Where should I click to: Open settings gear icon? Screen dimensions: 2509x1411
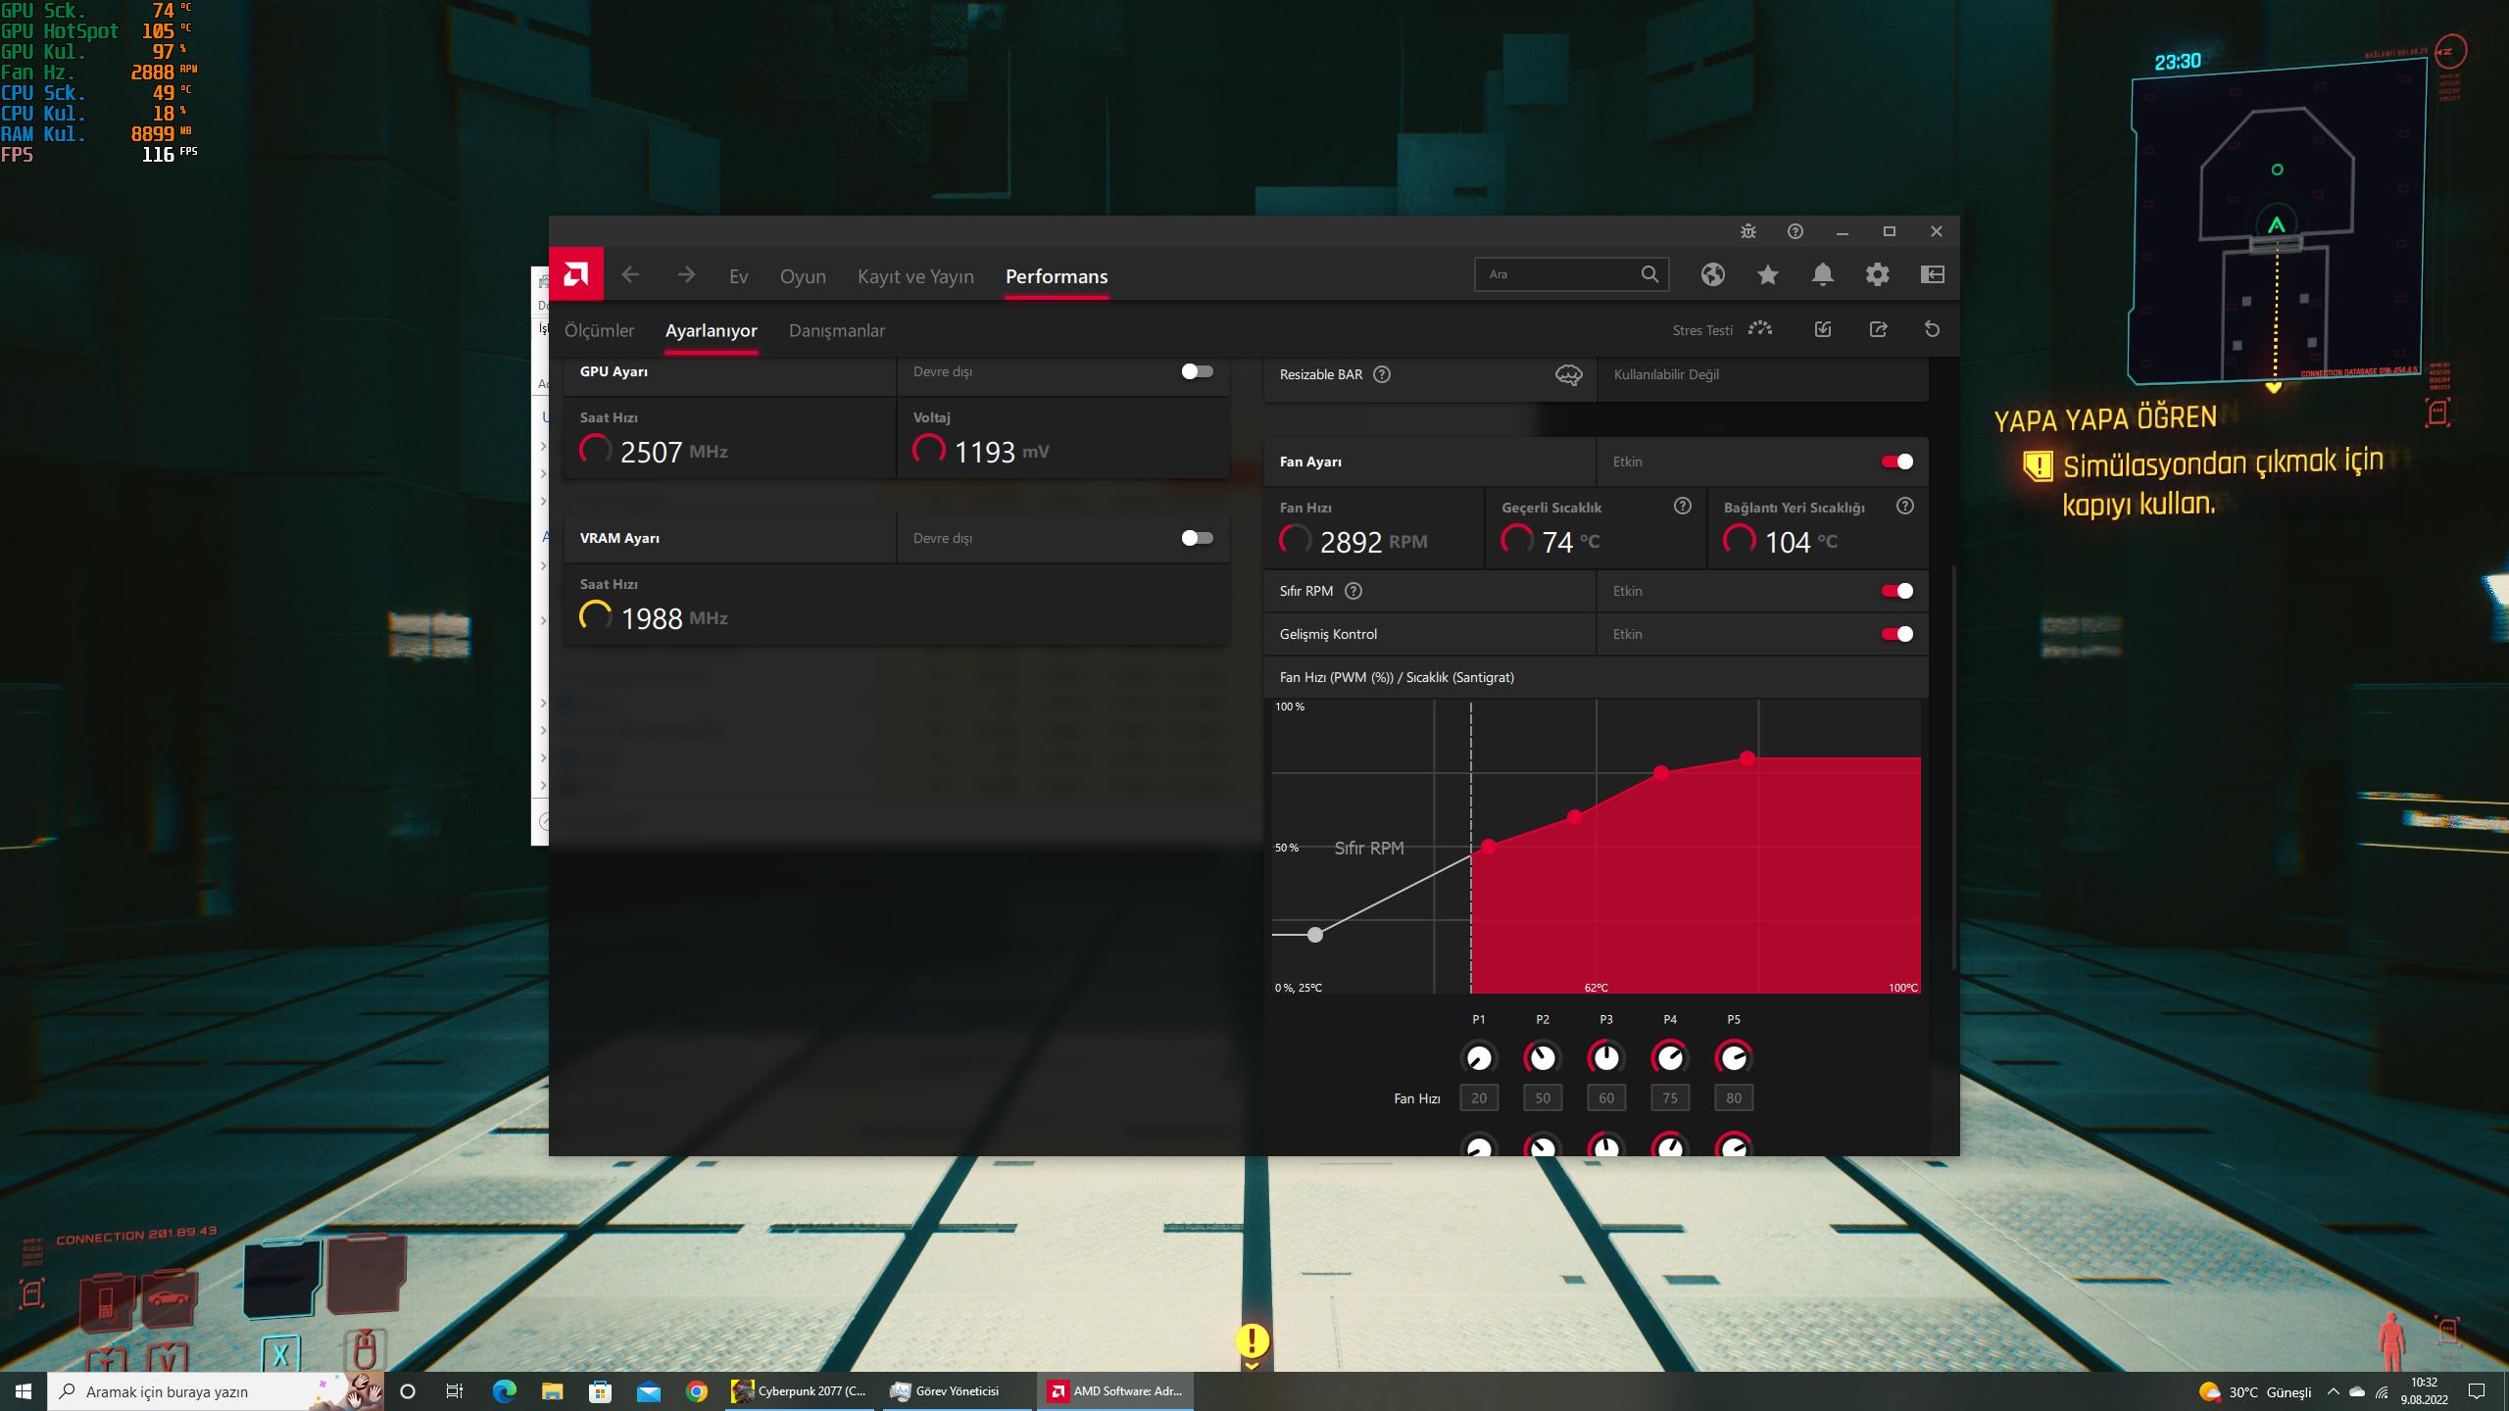(x=1877, y=274)
